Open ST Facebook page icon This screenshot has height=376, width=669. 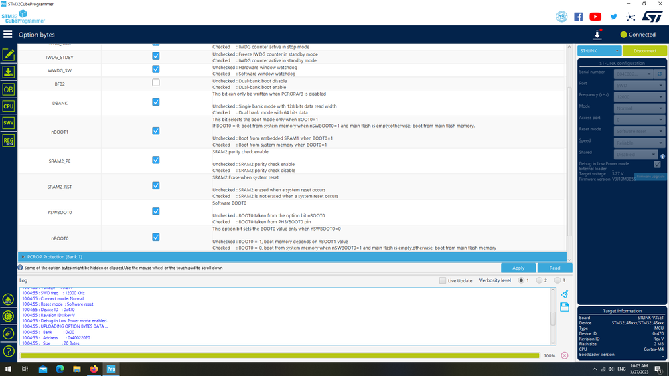click(578, 17)
